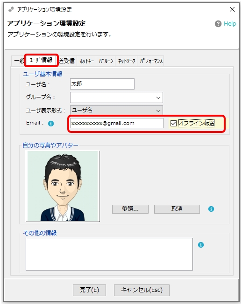Click the avatar photo thumbnail

tap(63, 186)
